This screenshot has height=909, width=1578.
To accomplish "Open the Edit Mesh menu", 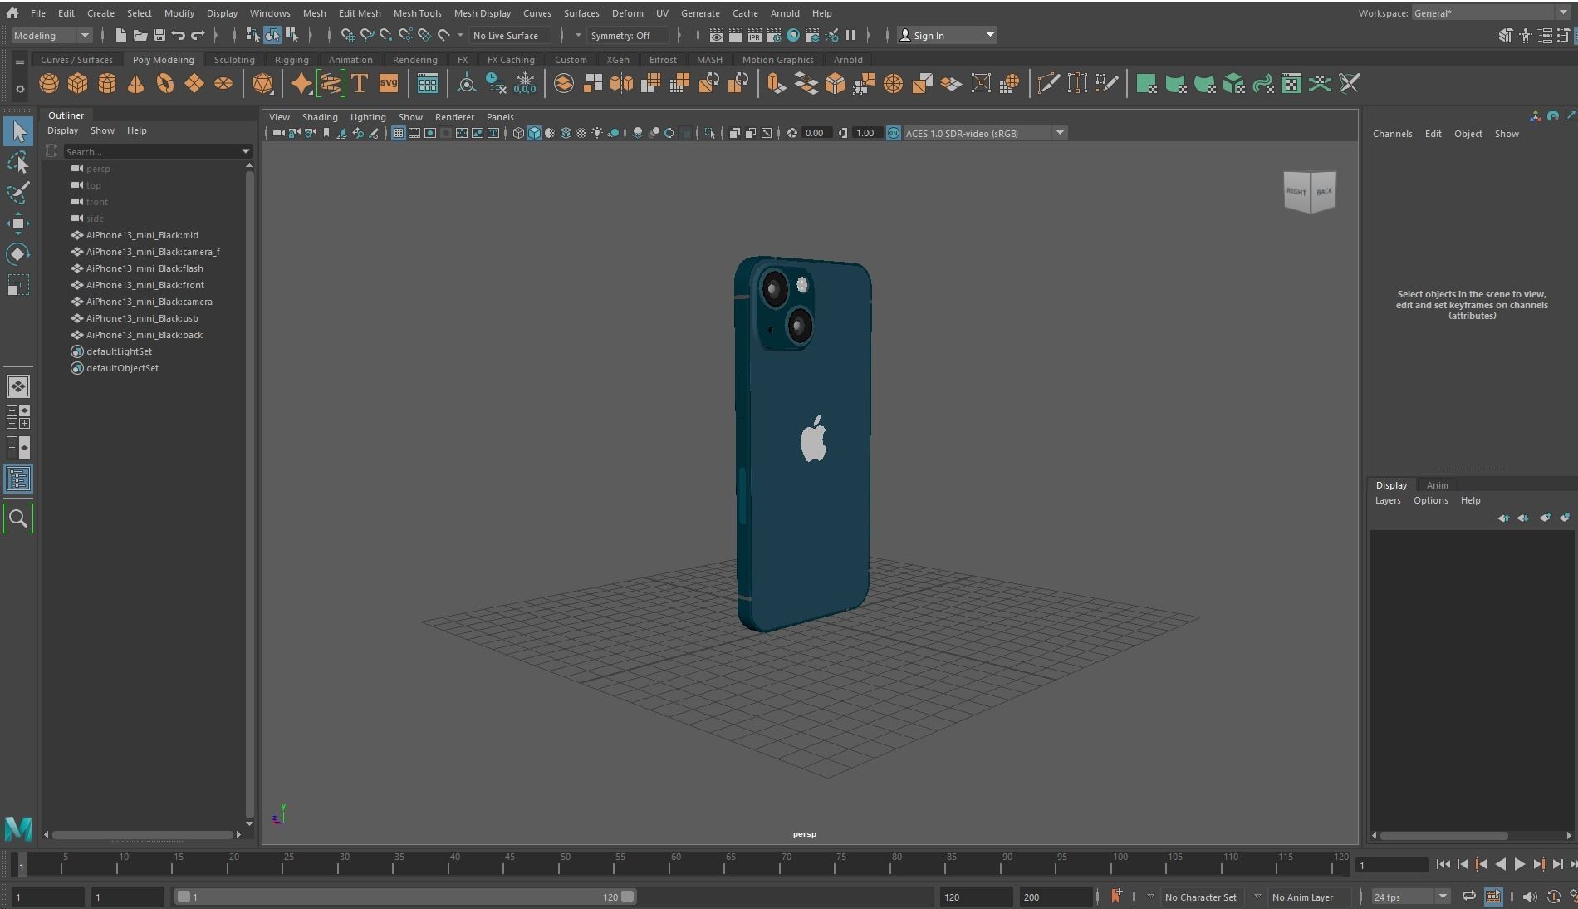I will pyautogui.click(x=360, y=12).
